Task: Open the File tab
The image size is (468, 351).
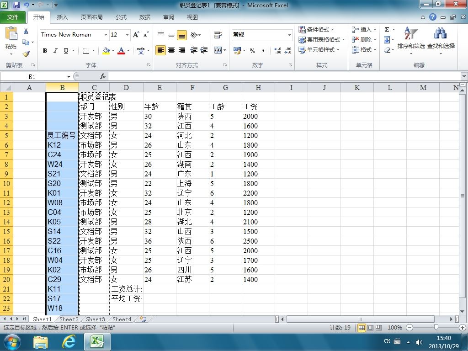Action: click(x=12, y=17)
